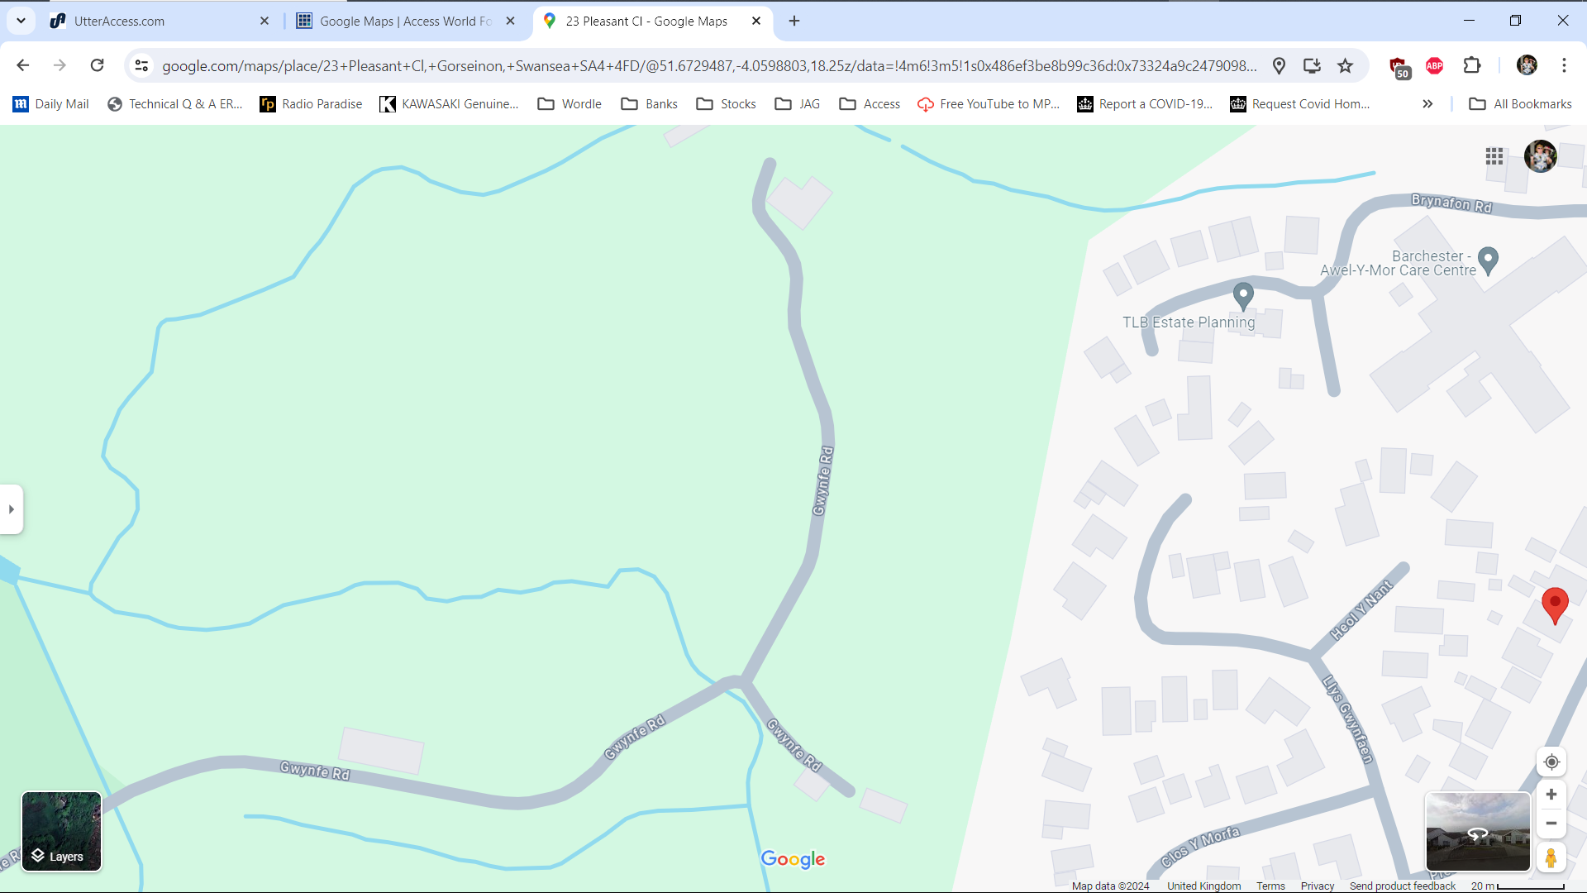Expand the collapsed side panel arrow
This screenshot has height=893, width=1587.
[12, 509]
